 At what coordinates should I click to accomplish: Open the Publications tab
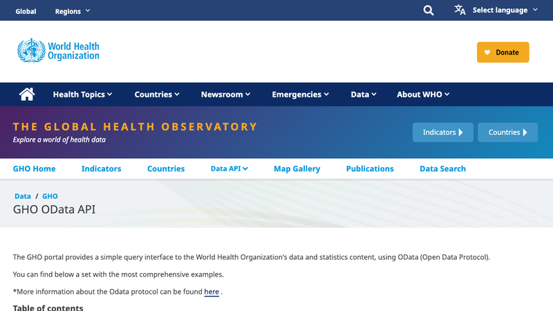[370, 169]
